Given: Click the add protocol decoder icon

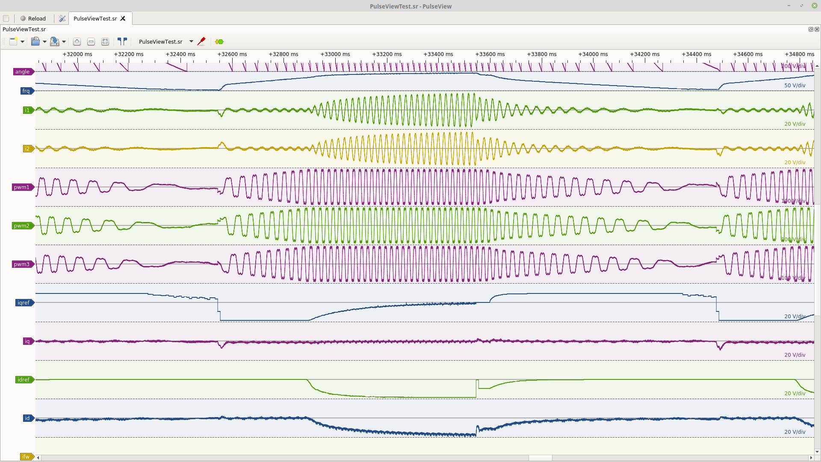Looking at the screenshot, I should [x=219, y=41].
